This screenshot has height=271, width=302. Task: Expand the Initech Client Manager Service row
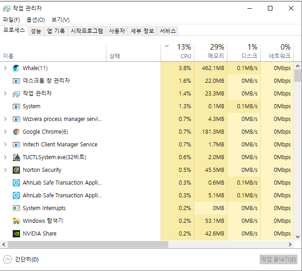[x=5, y=145]
